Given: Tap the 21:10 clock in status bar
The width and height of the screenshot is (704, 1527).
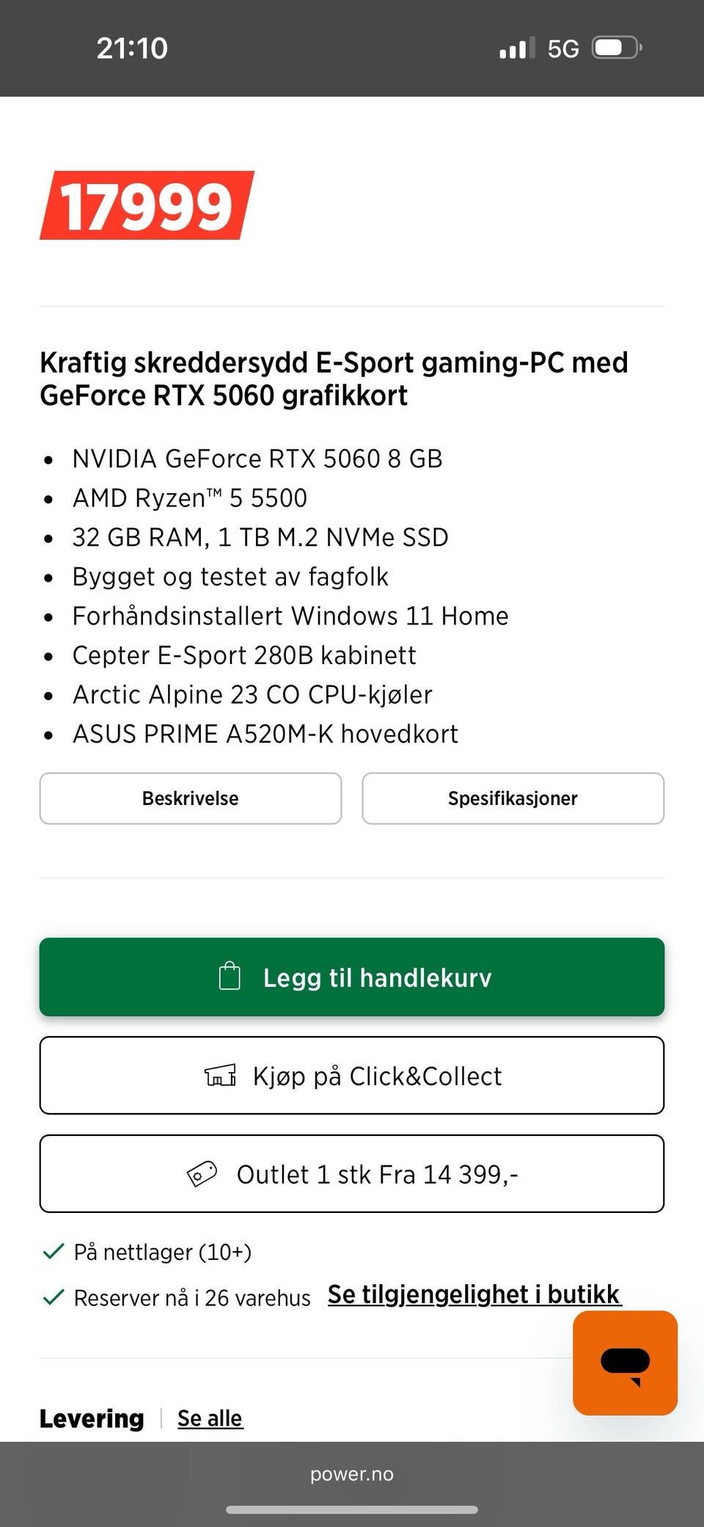Looking at the screenshot, I should point(132,48).
